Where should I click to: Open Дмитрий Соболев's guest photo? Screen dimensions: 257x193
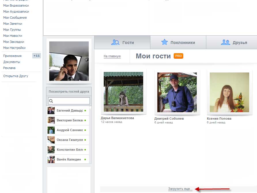click(177, 92)
